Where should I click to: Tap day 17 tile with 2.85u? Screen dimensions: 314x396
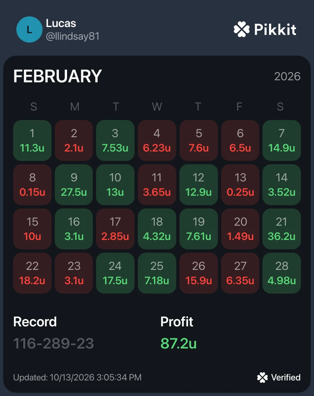pos(115,229)
